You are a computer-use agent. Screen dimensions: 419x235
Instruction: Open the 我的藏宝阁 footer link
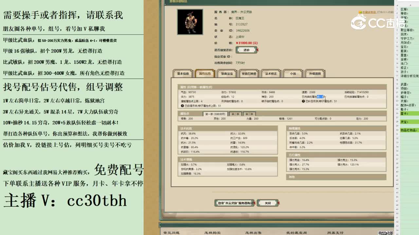click(x=296, y=233)
